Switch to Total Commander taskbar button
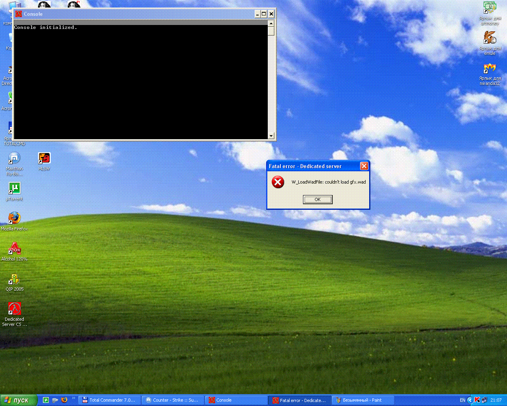The image size is (507, 406). 110,400
